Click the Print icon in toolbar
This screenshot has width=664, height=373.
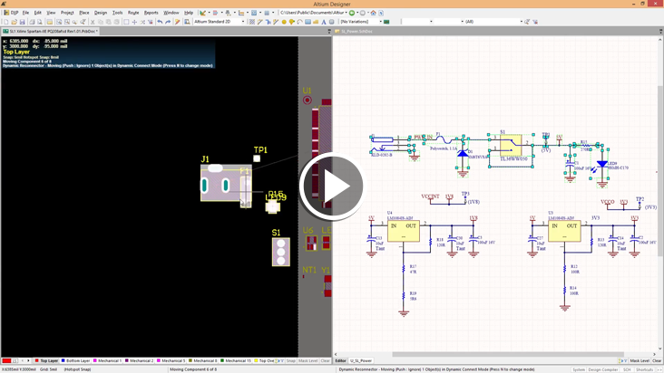click(32, 22)
